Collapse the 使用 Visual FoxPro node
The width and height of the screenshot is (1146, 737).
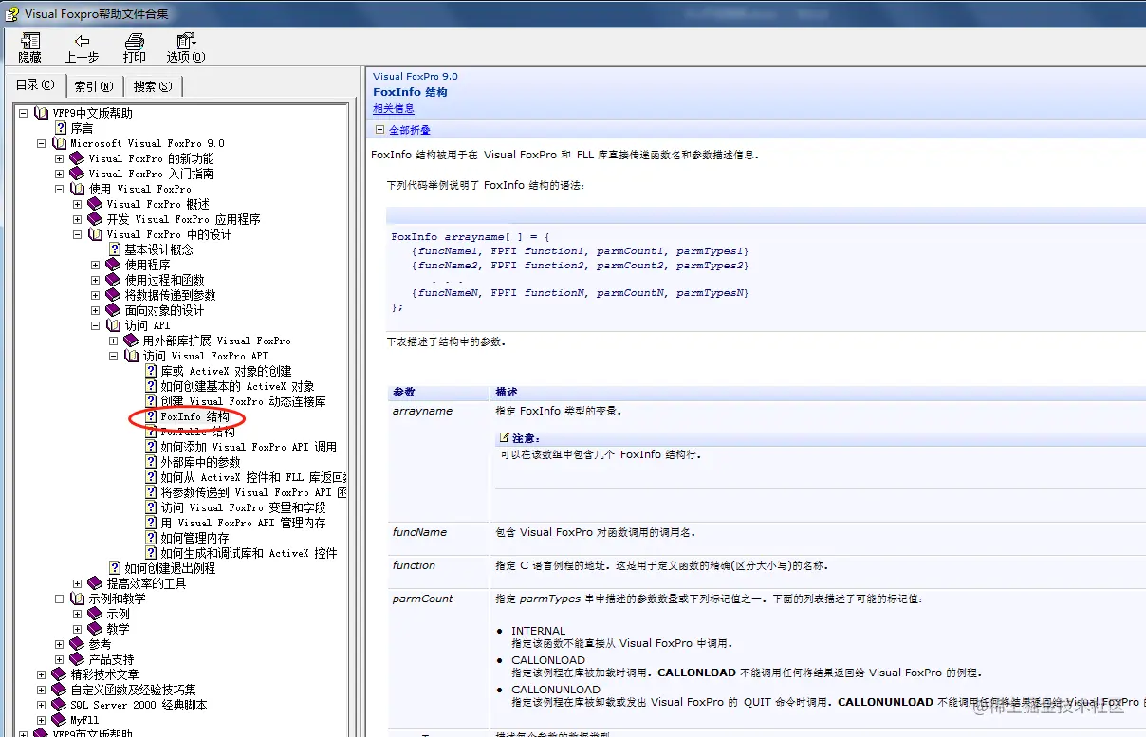(x=59, y=189)
